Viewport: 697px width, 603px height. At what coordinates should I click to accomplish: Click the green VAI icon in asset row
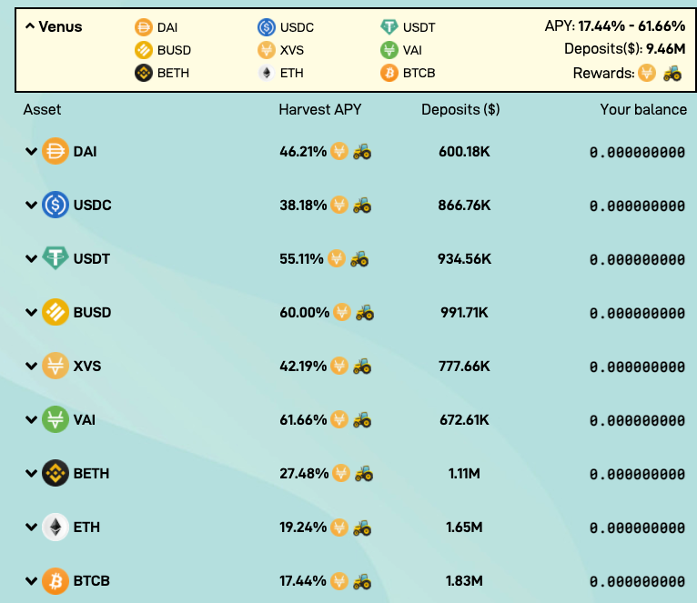click(x=56, y=419)
